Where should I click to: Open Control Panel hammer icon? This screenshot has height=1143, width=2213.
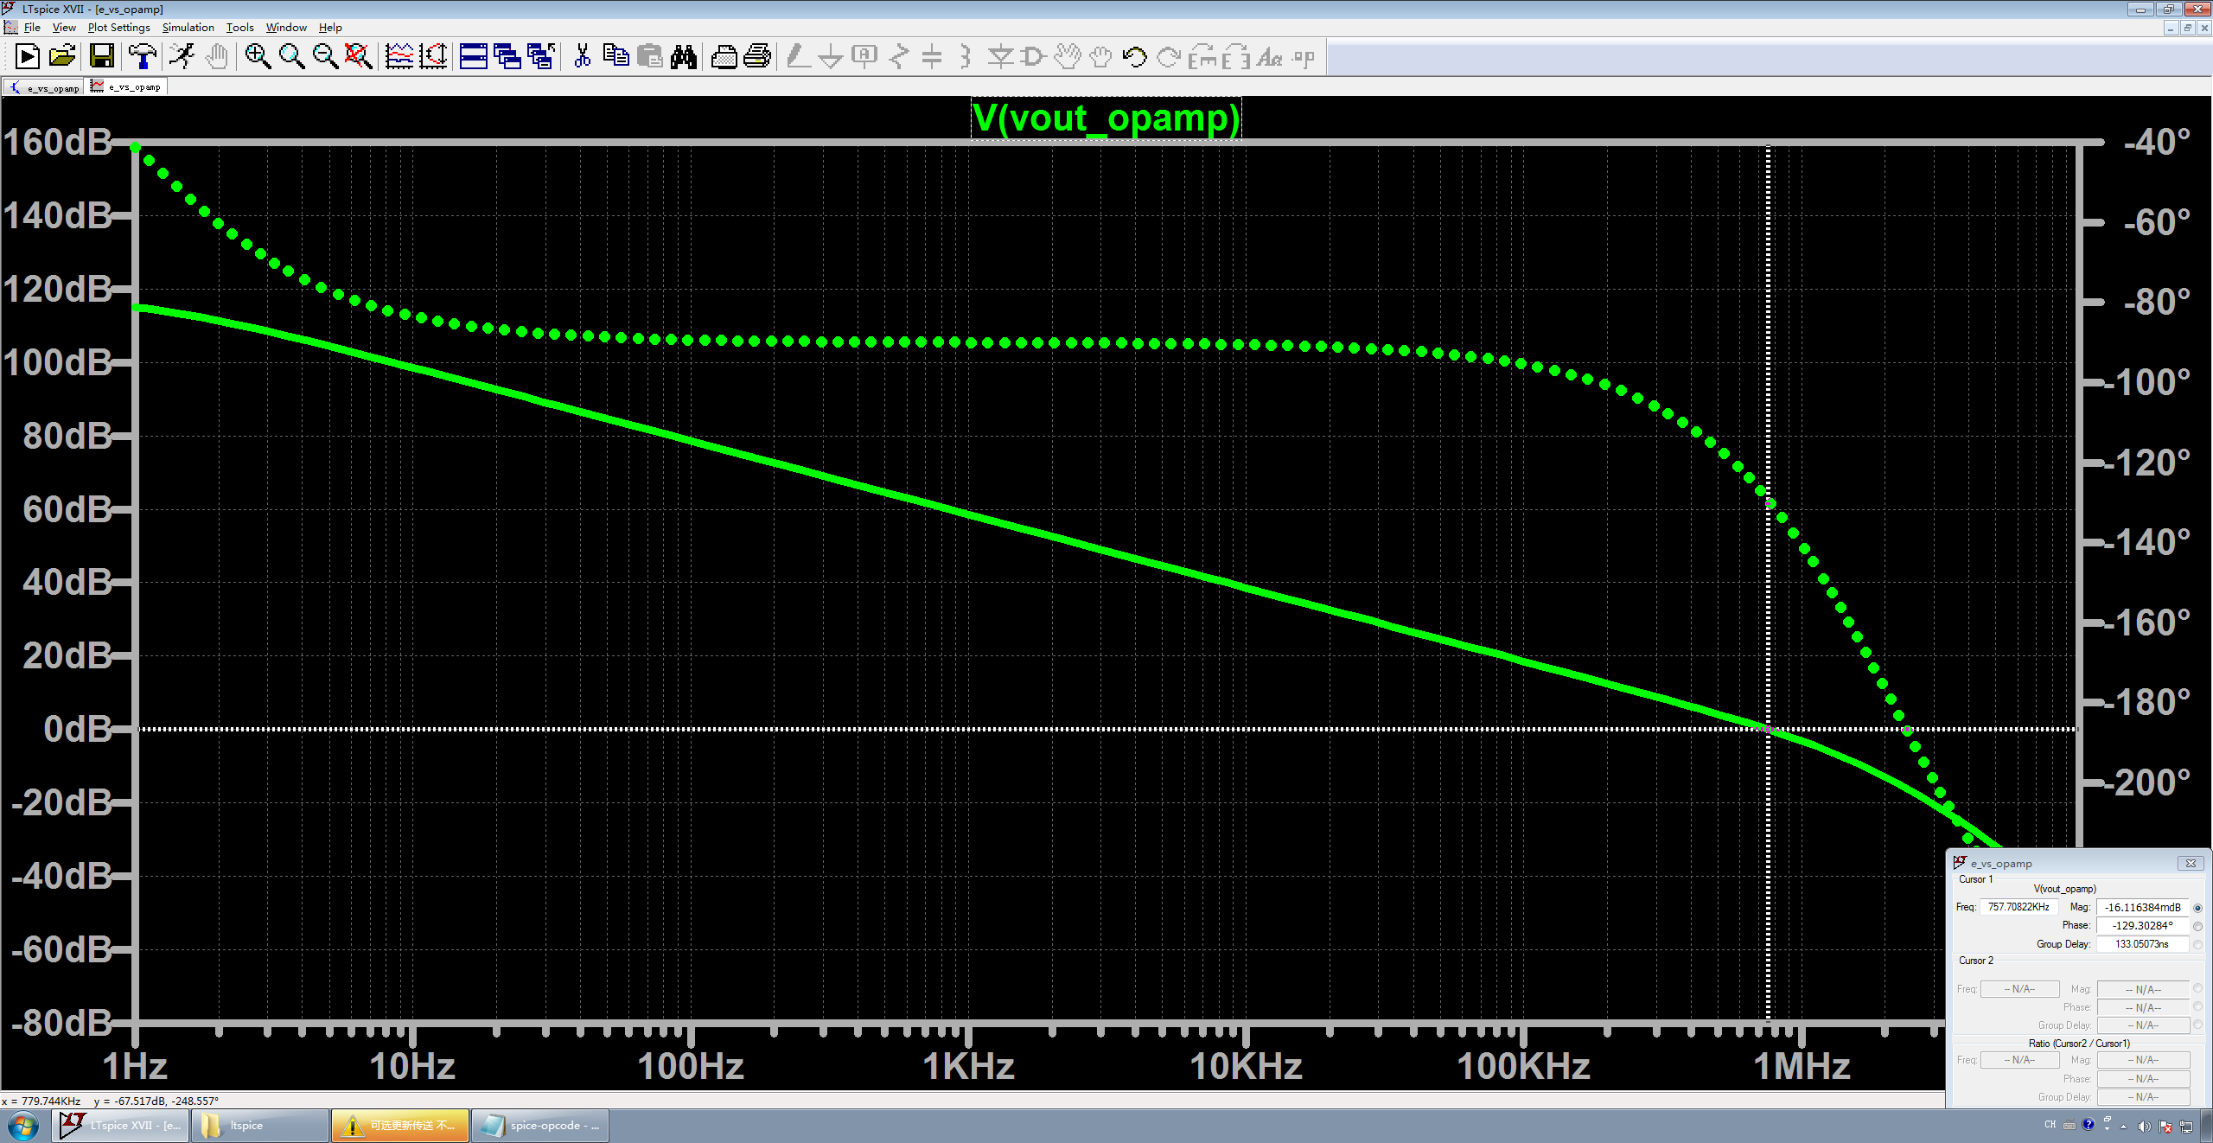[143, 57]
